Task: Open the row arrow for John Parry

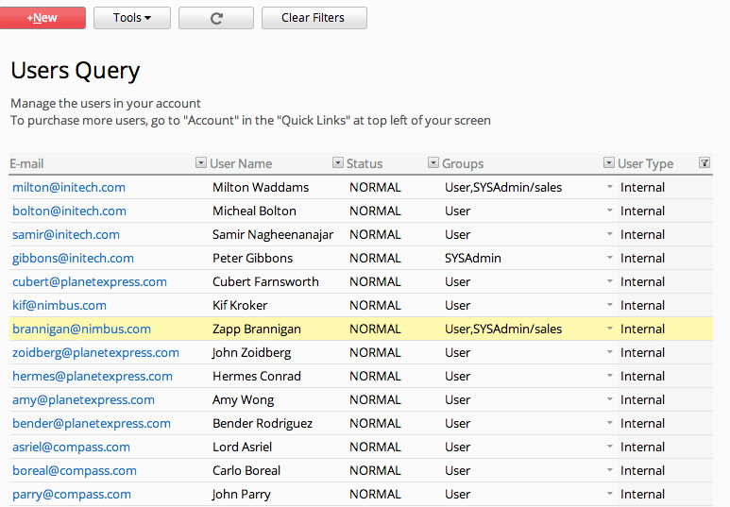Action: pyautogui.click(x=609, y=494)
